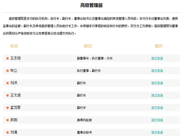Click orange bullet beside 林立
Image resolution: width=182 pixels, height=140 pixels.
8,71
